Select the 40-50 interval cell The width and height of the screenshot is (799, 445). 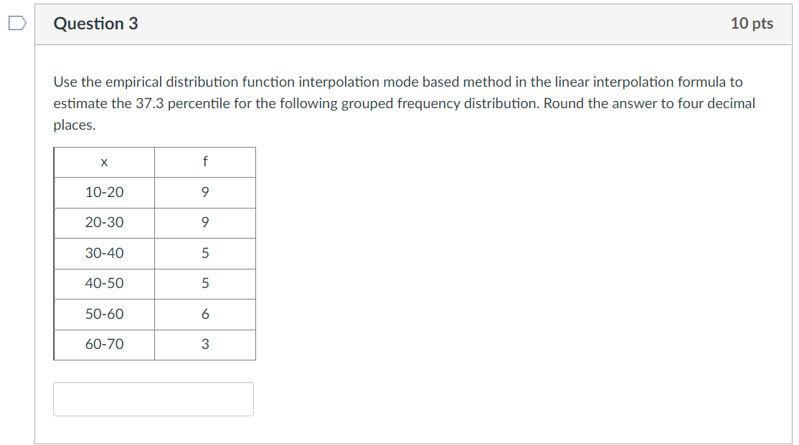103,284
